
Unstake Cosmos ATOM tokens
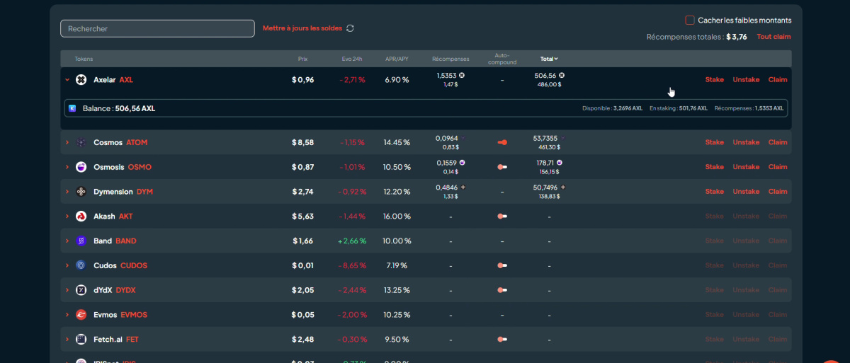tap(746, 142)
